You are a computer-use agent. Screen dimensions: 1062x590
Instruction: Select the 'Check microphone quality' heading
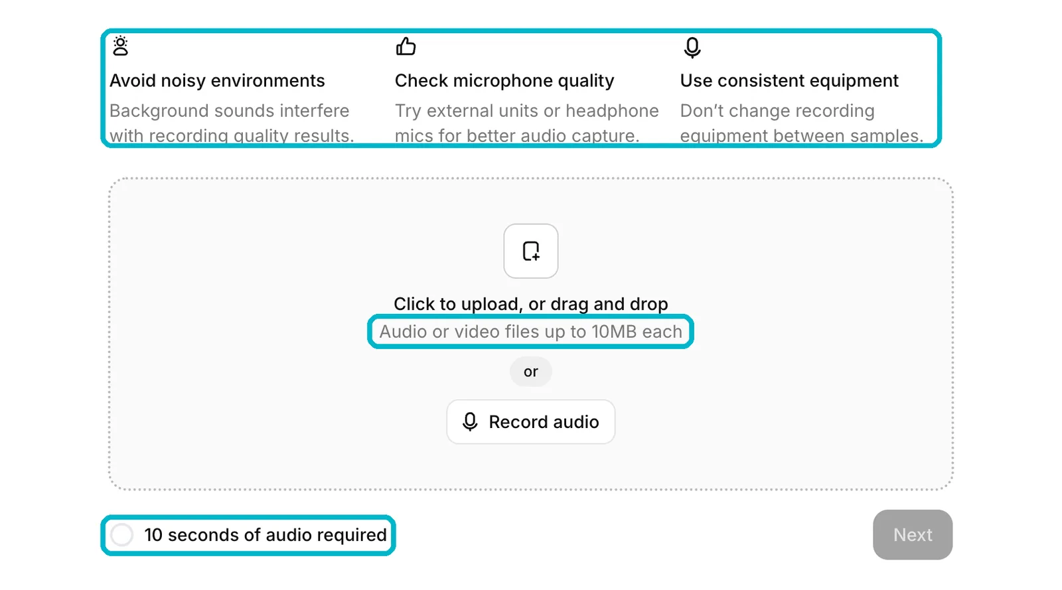pyautogui.click(x=504, y=81)
